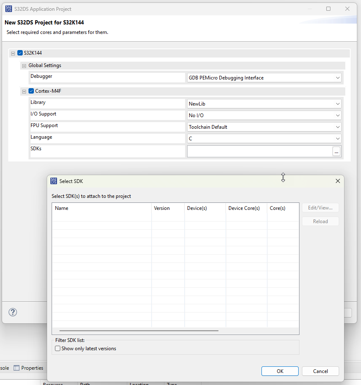361x385 pixels.
Task: Click the horizontal scrollbar below the SDK table
Action: pyautogui.click(x=138, y=331)
